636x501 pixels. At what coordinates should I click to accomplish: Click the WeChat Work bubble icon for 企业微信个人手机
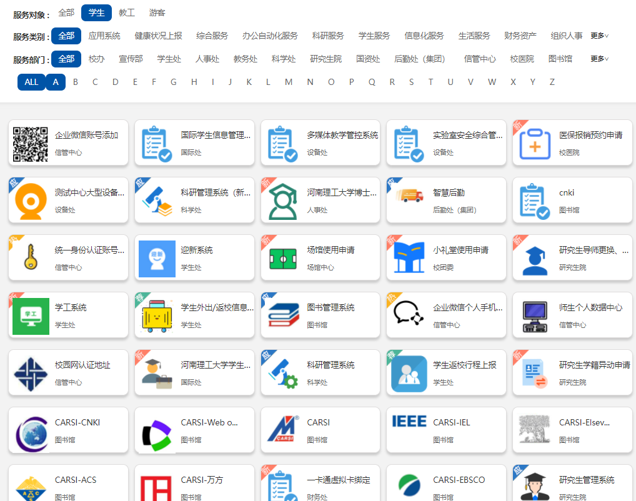coord(409,313)
